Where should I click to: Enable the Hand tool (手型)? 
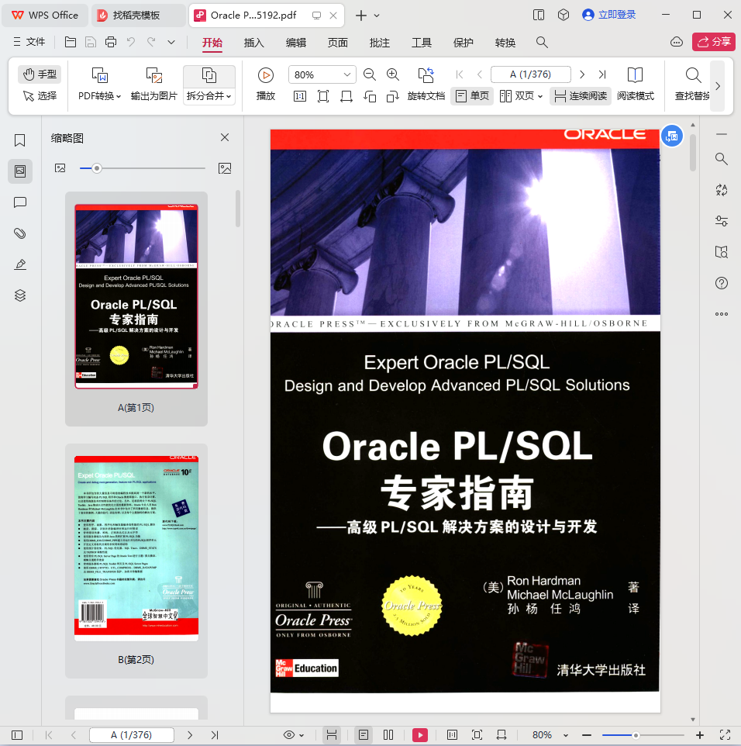[x=40, y=74]
